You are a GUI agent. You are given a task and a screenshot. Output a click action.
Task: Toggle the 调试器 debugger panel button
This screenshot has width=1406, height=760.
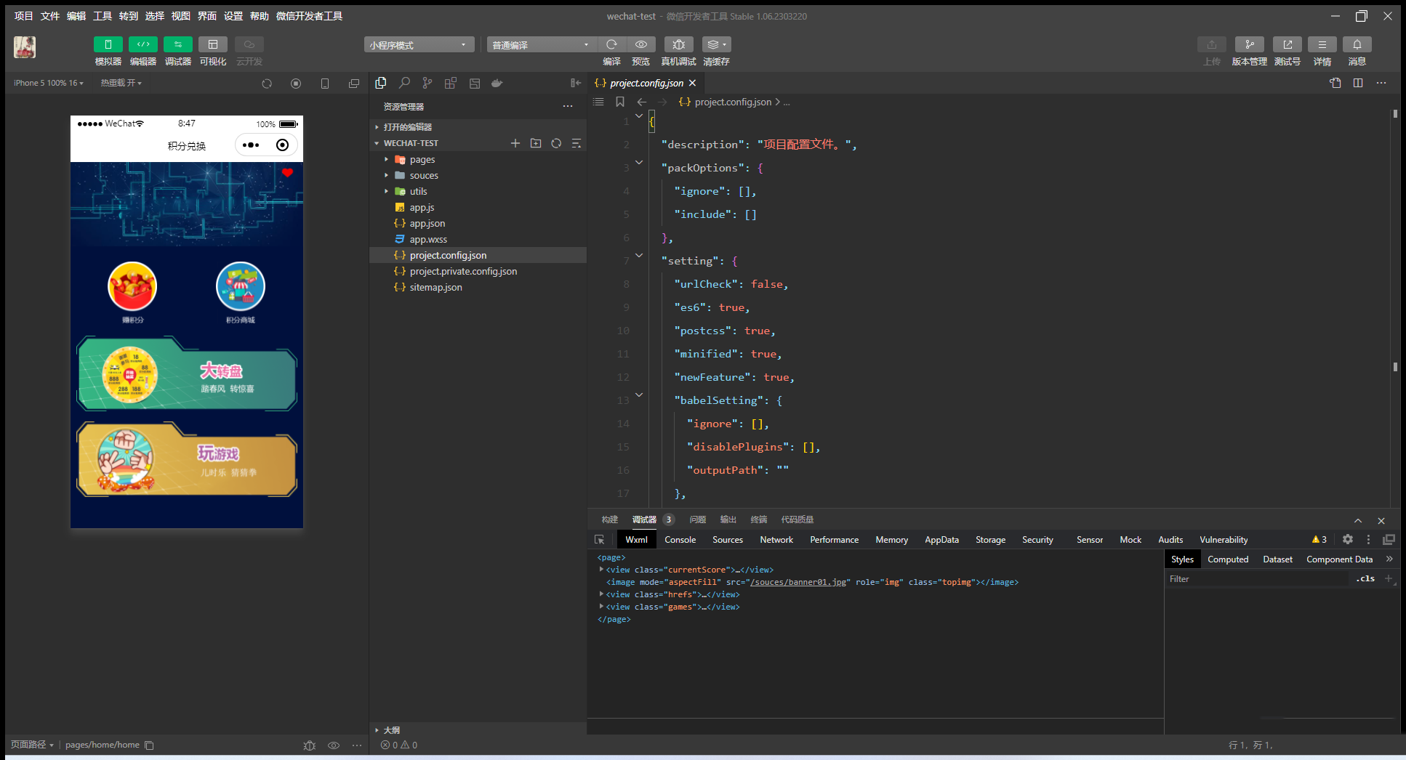pos(178,44)
